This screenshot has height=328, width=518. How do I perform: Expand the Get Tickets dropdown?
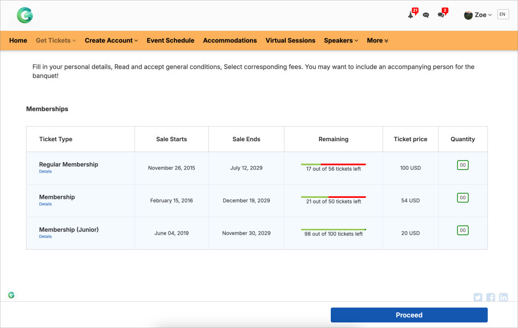coord(56,40)
